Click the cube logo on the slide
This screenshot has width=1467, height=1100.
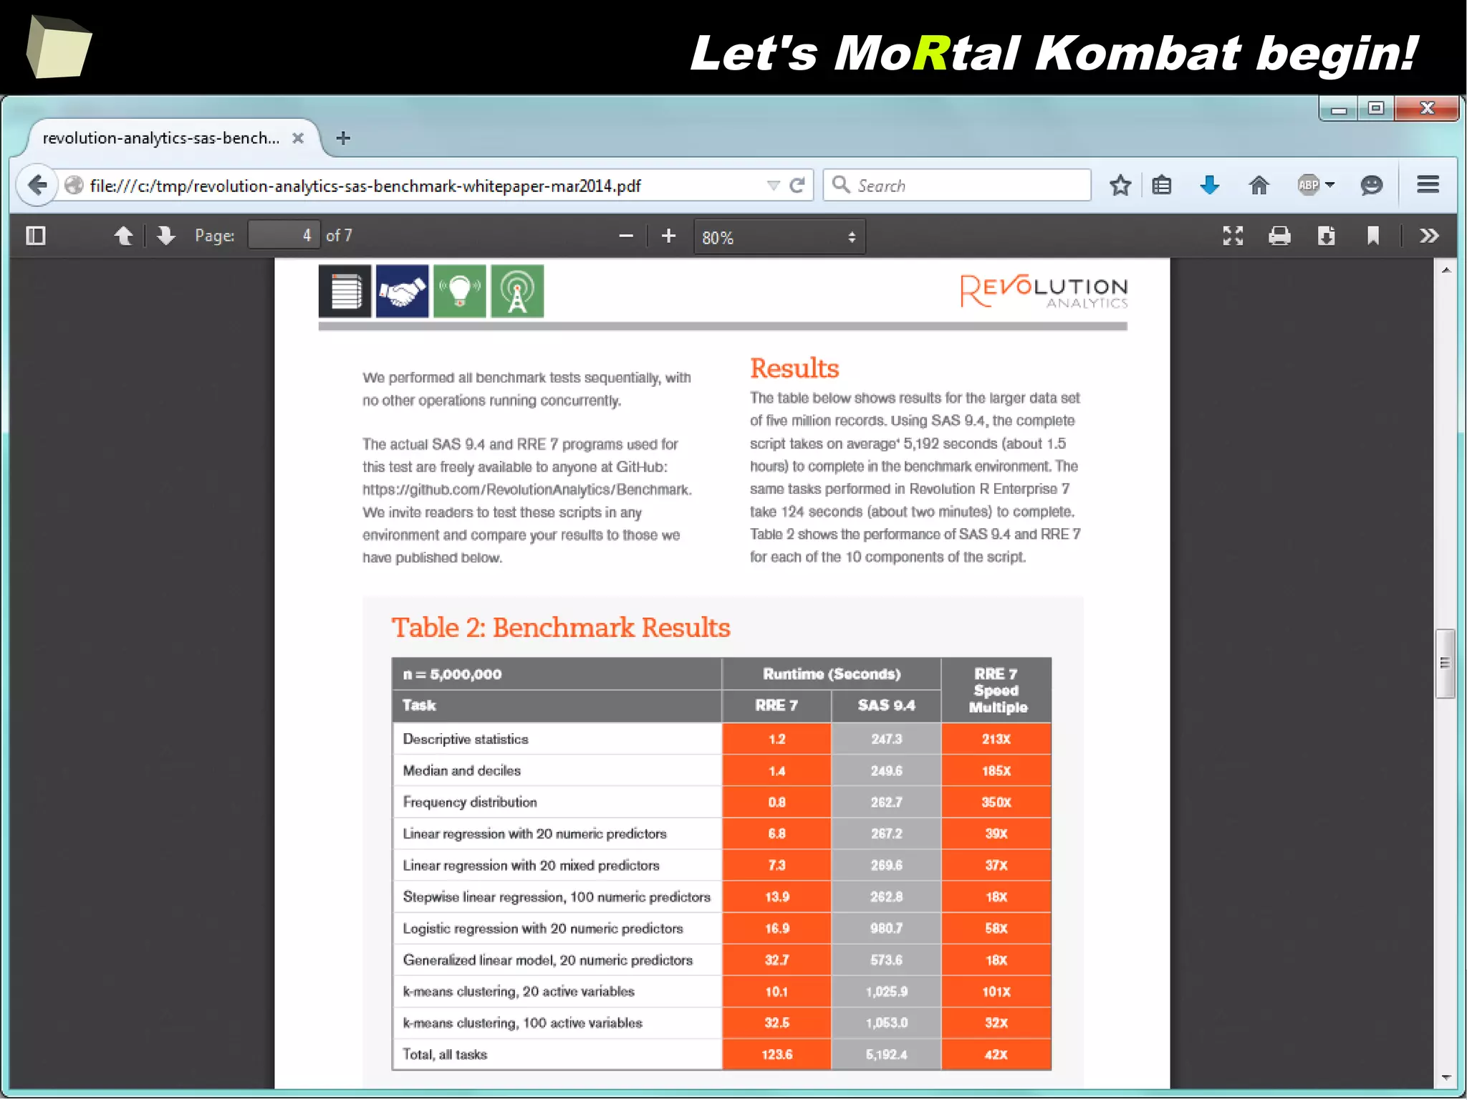(59, 47)
